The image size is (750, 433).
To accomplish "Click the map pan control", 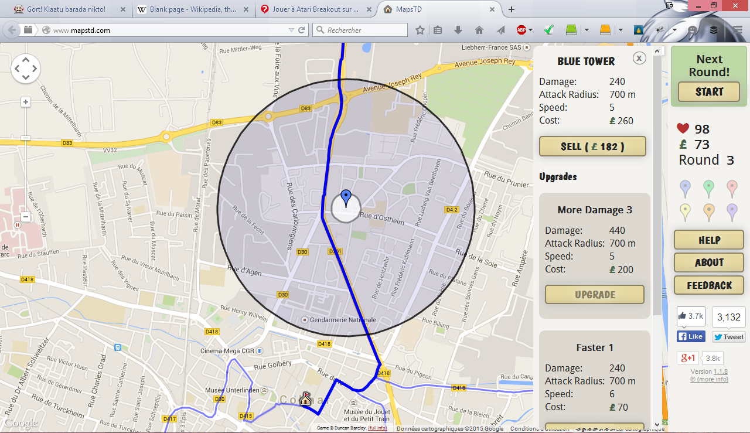I will pyautogui.click(x=26, y=69).
